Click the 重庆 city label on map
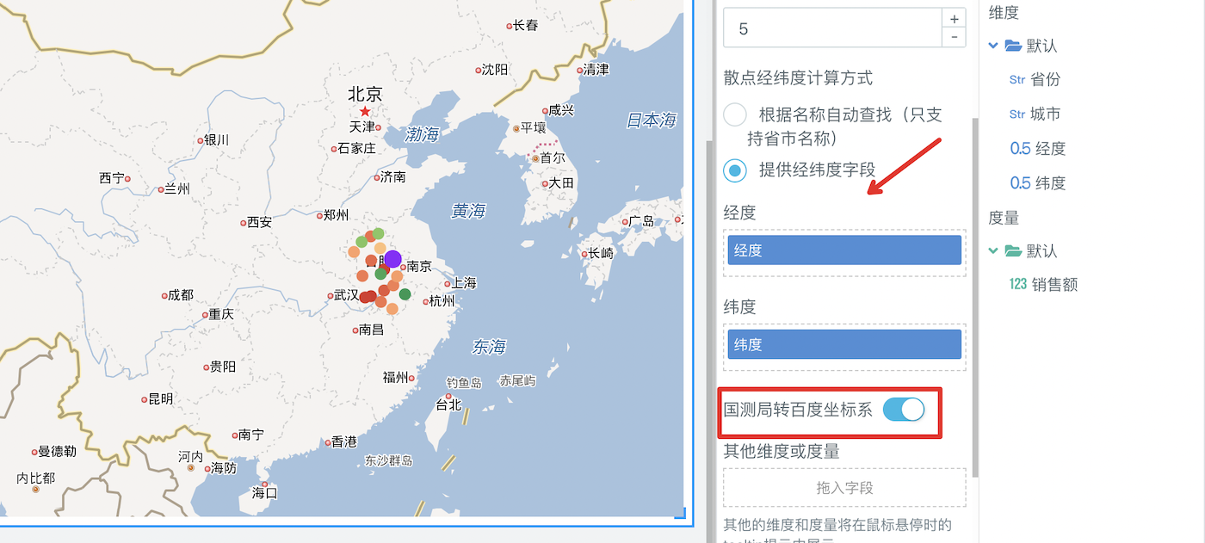The width and height of the screenshot is (1205, 543). (221, 314)
